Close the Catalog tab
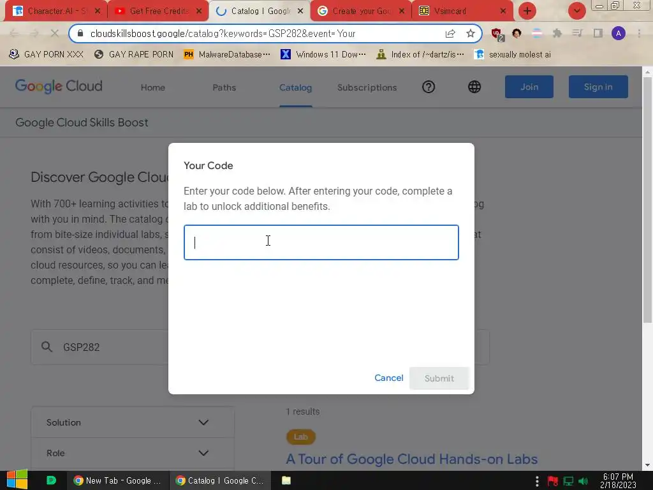The height and width of the screenshot is (490, 653). click(x=300, y=11)
